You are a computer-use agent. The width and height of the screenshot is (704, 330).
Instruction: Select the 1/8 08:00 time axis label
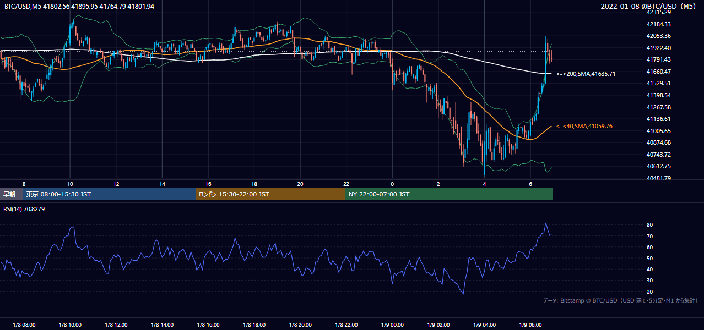[24, 325]
